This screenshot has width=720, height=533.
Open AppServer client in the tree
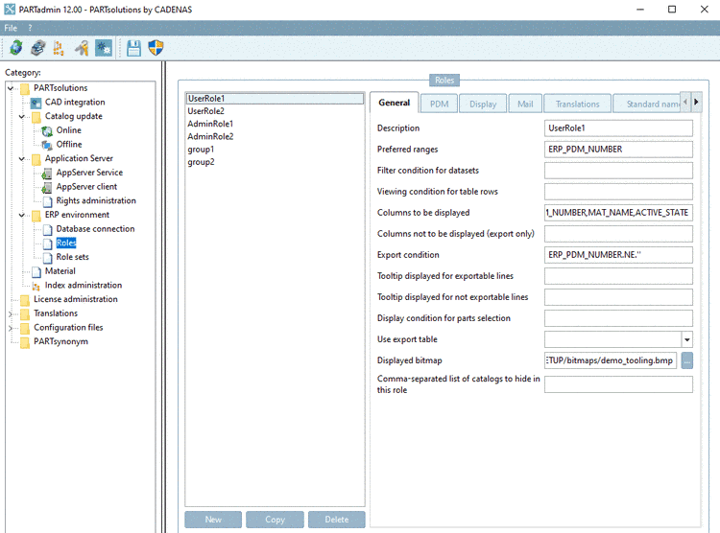click(x=86, y=187)
